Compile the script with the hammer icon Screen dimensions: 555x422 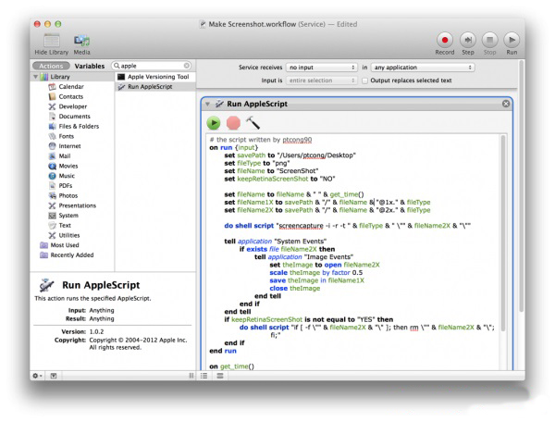pyautogui.click(x=253, y=122)
